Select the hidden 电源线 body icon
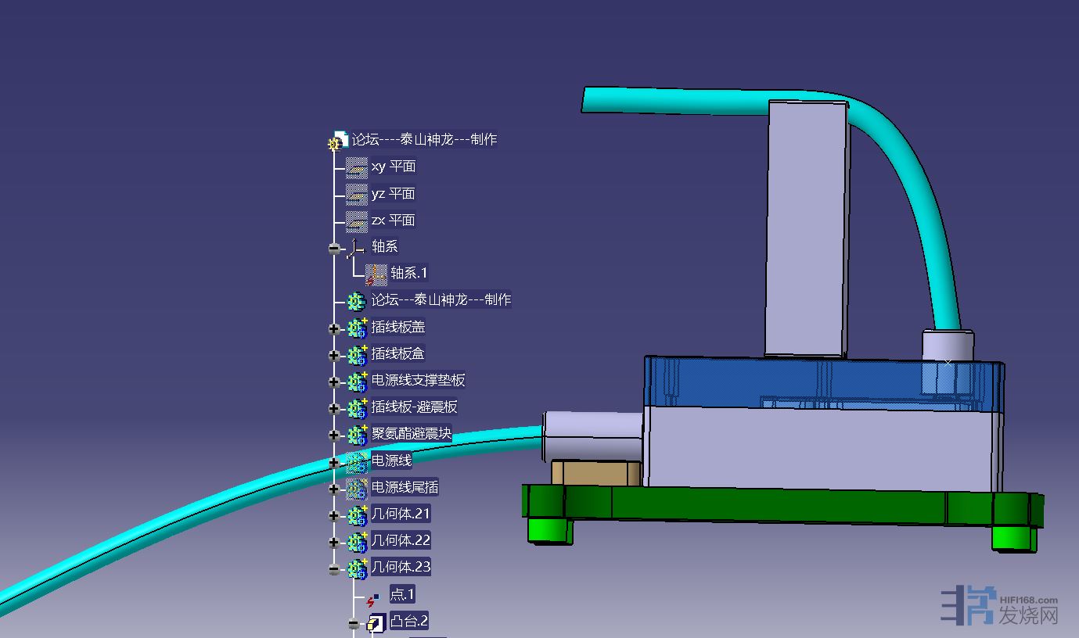The width and height of the screenshot is (1079, 638). (x=357, y=462)
